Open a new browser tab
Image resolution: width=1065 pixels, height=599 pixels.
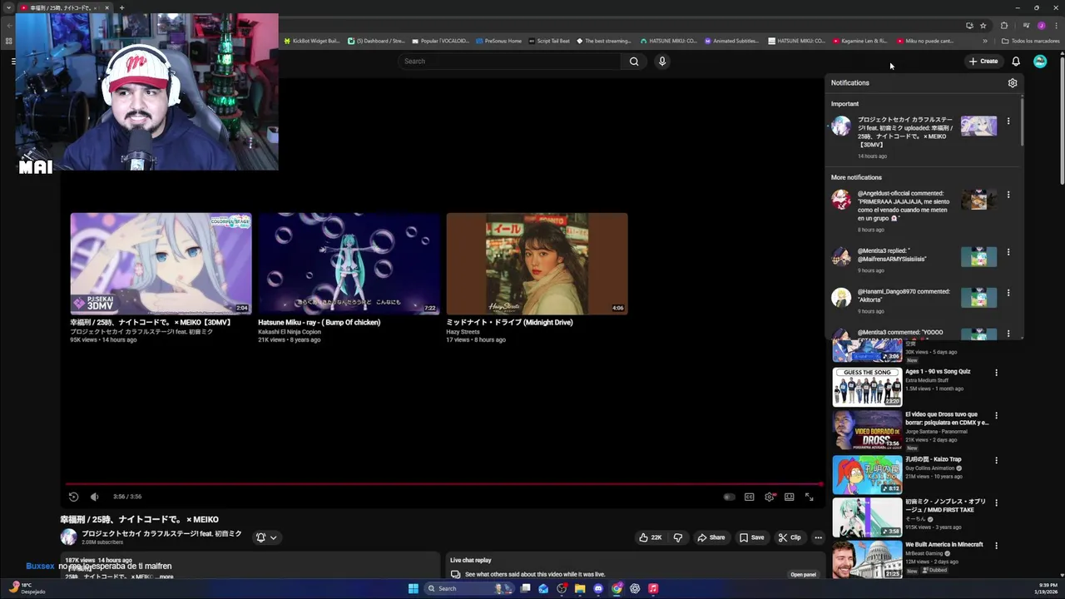tap(121, 7)
